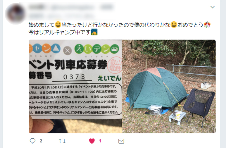Click the blurred replying-to line under the name
Screen dimensions: 226x148
[x=62, y=16]
